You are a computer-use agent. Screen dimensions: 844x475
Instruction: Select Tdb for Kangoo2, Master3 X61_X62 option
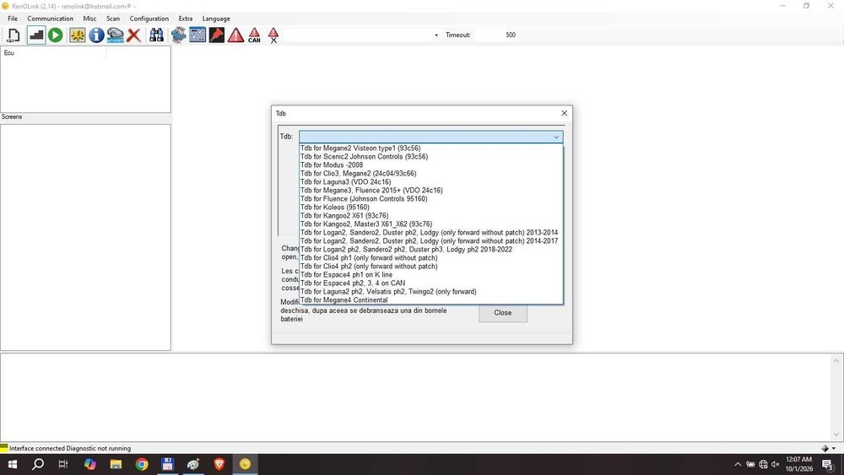point(431,224)
